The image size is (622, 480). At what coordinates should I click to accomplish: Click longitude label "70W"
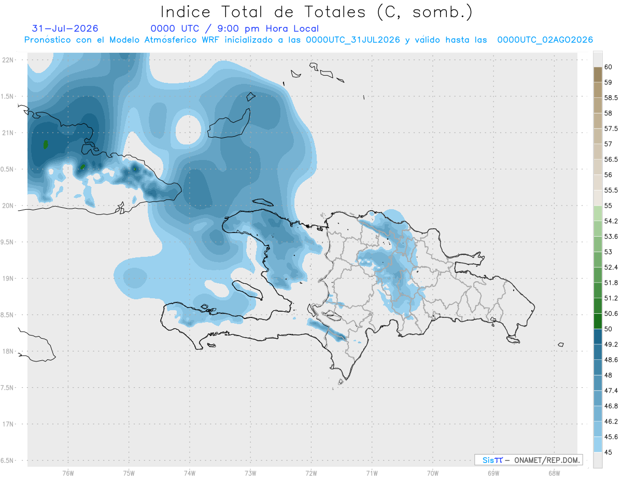433,473
